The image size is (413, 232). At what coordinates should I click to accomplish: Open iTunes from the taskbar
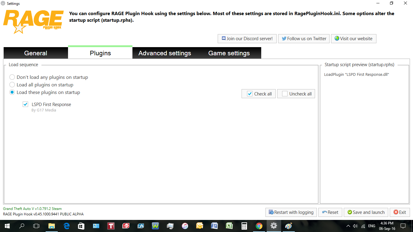click(x=185, y=226)
